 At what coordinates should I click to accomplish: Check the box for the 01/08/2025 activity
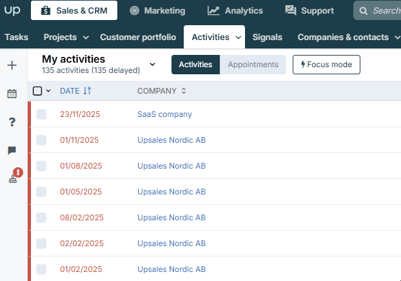[x=41, y=166]
